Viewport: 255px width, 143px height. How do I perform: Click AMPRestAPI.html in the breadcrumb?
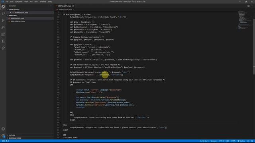pos(65,10)
